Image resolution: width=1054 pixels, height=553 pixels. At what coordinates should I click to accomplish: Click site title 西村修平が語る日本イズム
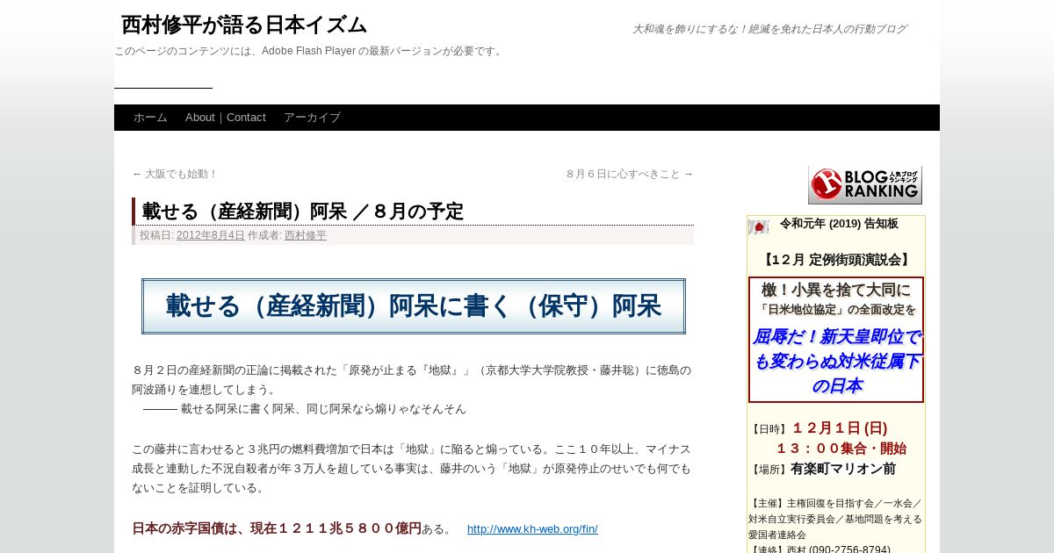(x=244, y=25)
